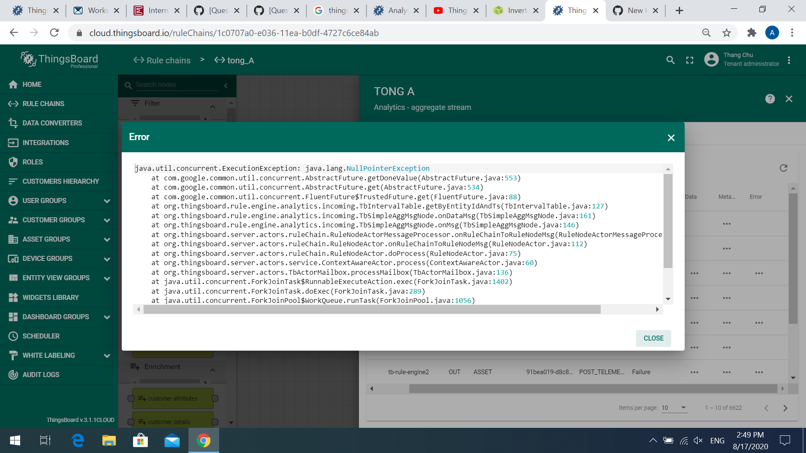806x453 pixels.
Task: Select Data Converters in the sidebar
Action: [x=52, y=123]
